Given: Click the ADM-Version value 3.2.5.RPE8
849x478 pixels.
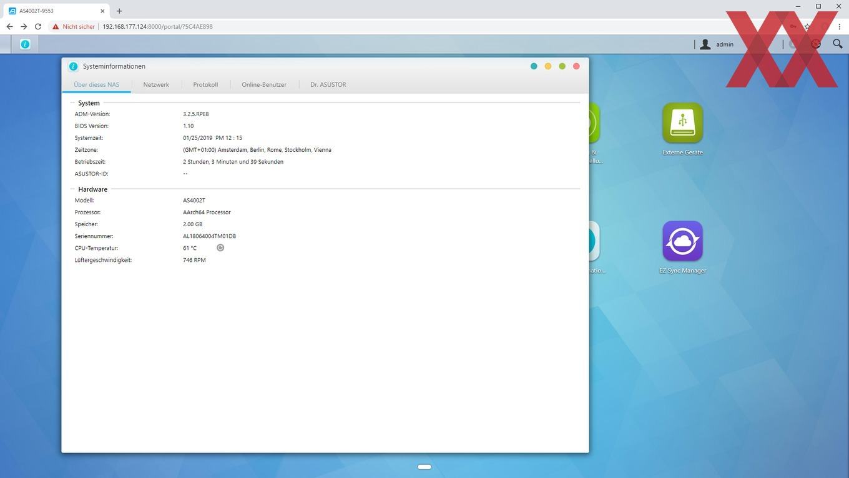Looking at the screenshot, I should 196,114.
